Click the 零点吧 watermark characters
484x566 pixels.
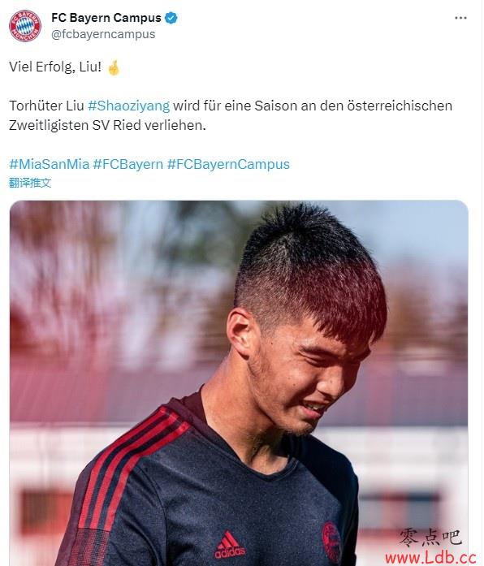[430, 537]
